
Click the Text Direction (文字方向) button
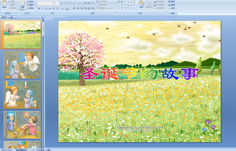click(x=102, y=1)
